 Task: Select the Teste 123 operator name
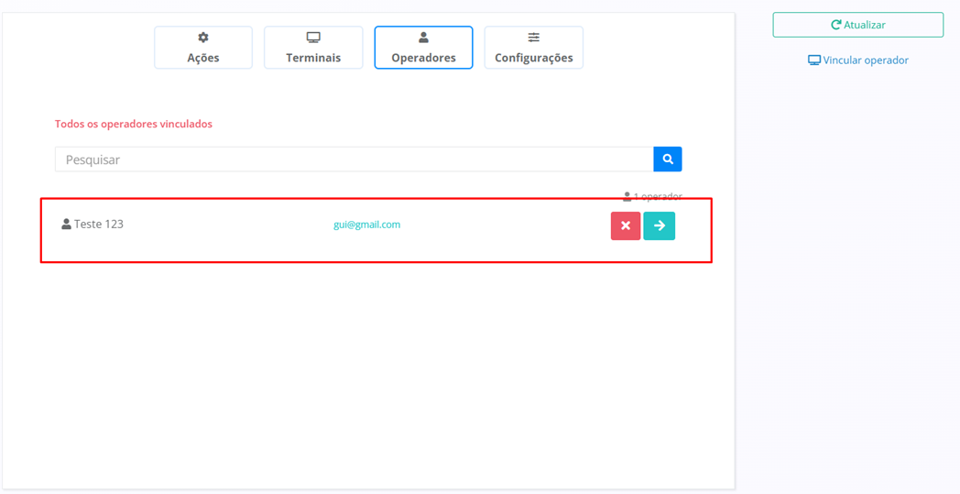pos(99,224)
